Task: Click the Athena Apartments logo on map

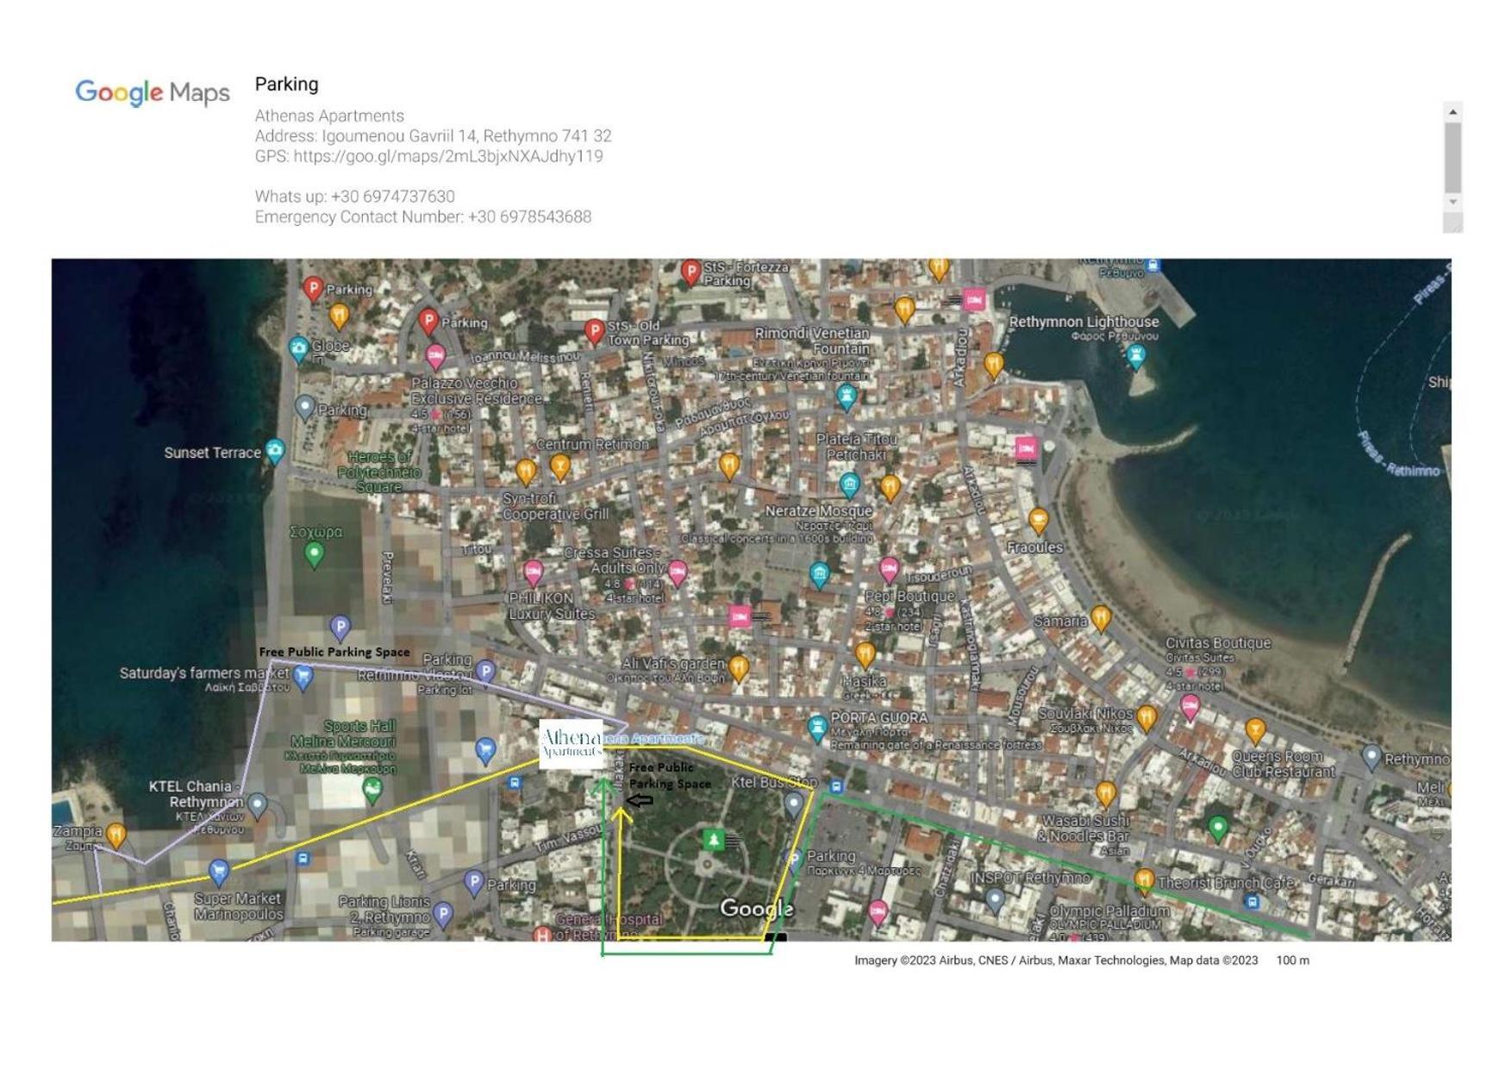Action: [571, 743]
